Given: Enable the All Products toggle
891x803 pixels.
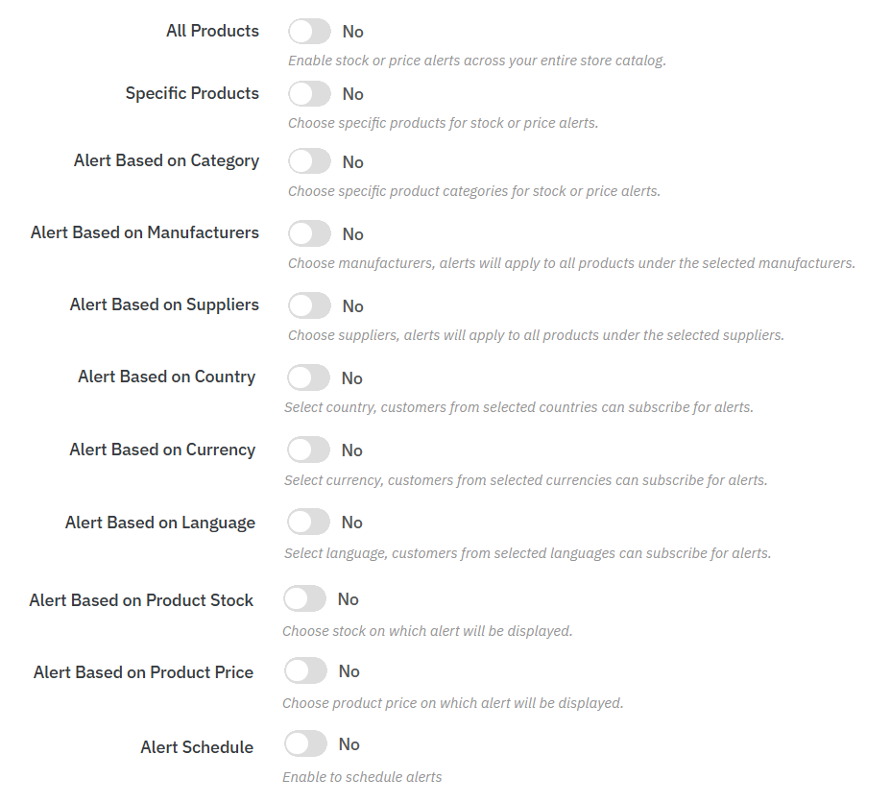Looking at the screenshot, I should point(309,32).
